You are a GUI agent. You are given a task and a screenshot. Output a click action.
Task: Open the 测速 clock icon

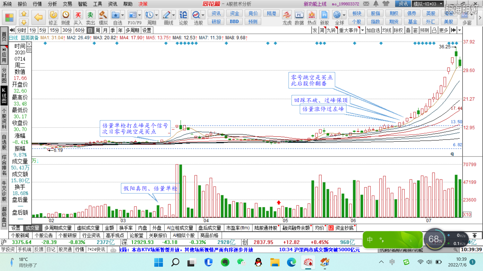coord(66,15)
